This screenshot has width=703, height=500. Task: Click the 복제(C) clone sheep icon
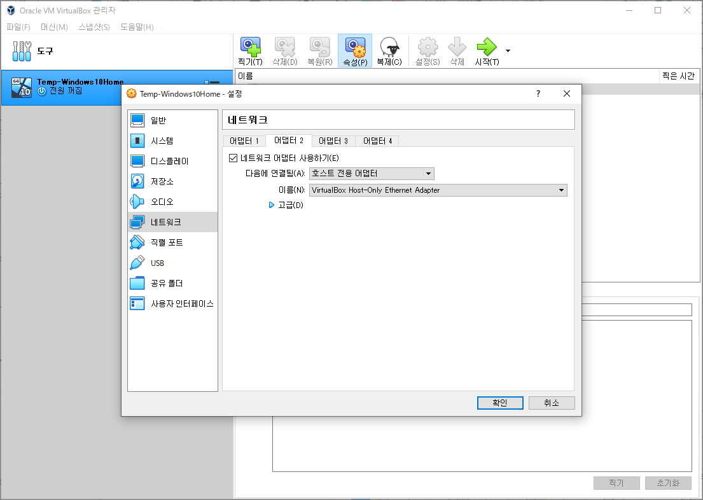point(389,51)
